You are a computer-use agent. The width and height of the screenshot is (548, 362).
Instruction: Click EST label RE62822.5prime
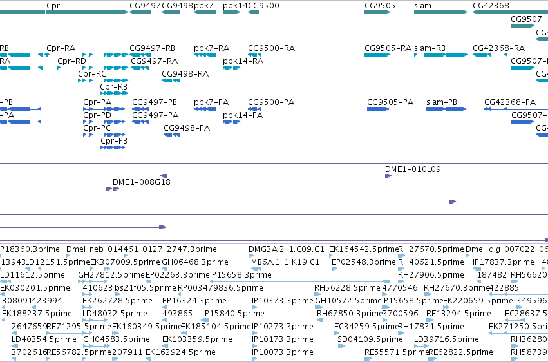(x=460, y=352)
